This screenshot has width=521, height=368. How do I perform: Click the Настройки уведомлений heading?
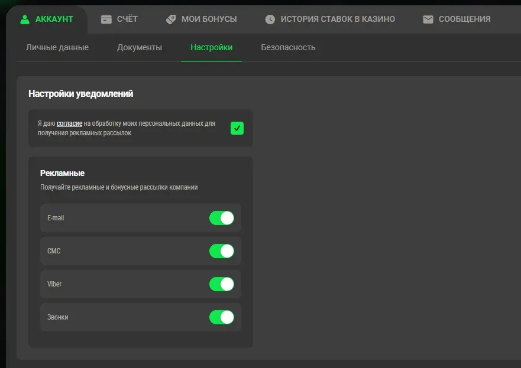point(81,93)
